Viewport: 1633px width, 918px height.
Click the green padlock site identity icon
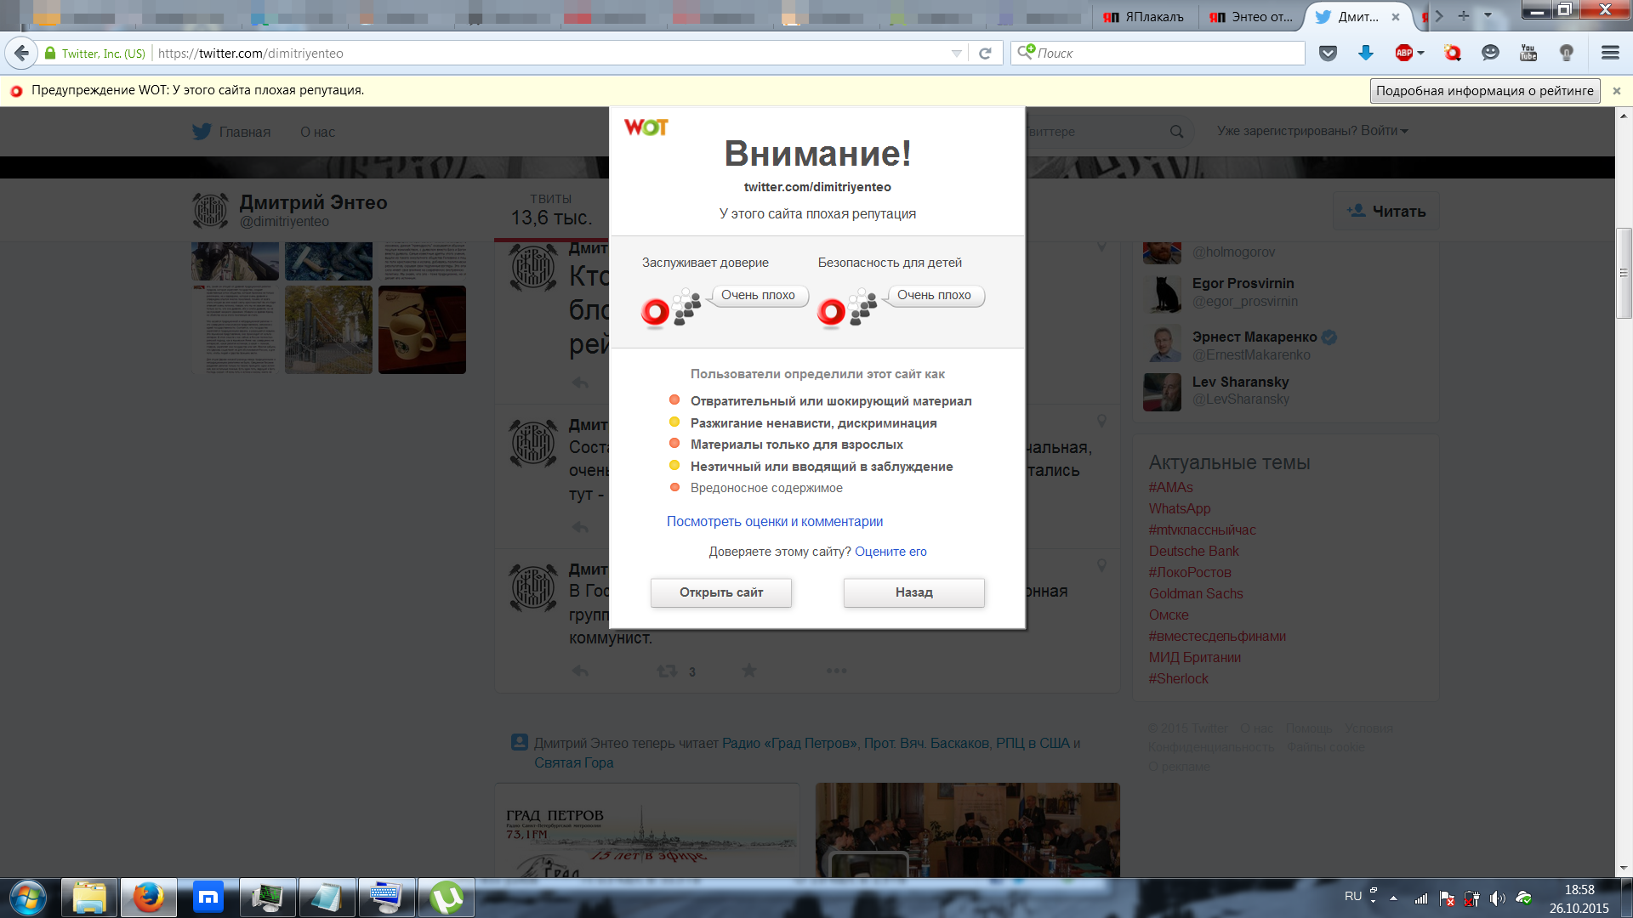coord(50,54)
